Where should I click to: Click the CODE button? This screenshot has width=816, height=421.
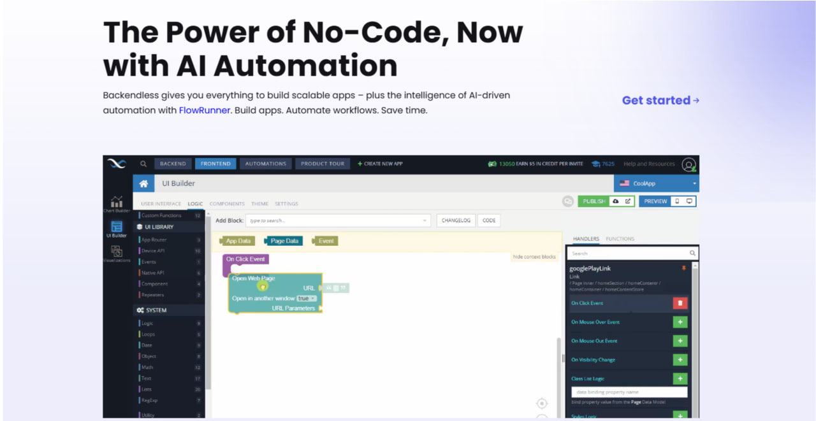pyautogui.click(x=489, y=220)
